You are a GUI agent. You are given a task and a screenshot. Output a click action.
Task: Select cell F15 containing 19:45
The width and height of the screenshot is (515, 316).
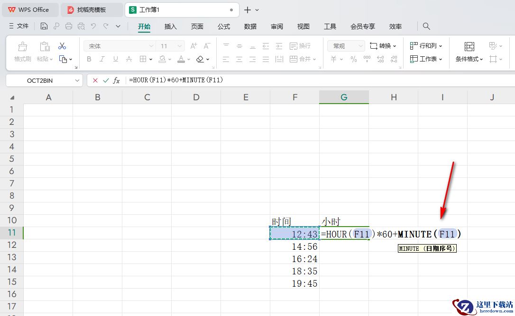point(294,283)
